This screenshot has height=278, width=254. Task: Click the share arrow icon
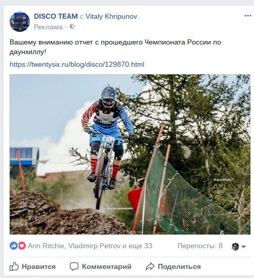tap(150, 266)
